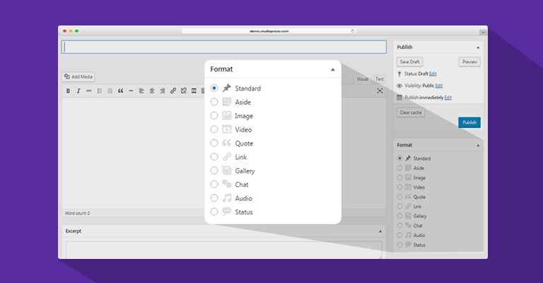Screen dimensions: 543x283
Task: Select Audio radio in sidebar Format panel
Action: point(399,235)
